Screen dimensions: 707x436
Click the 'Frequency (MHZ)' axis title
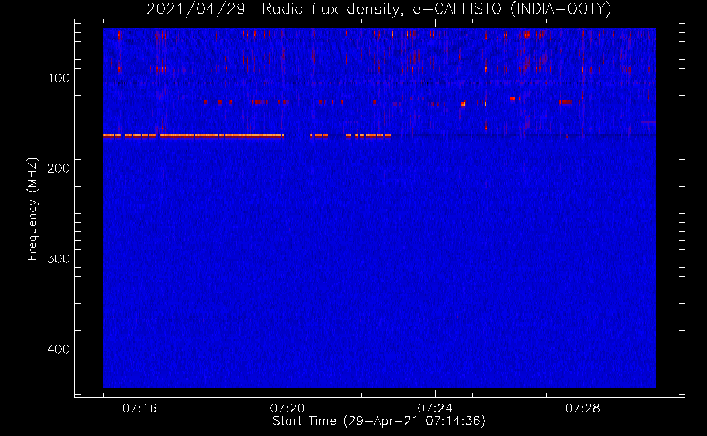click(33, 209)
